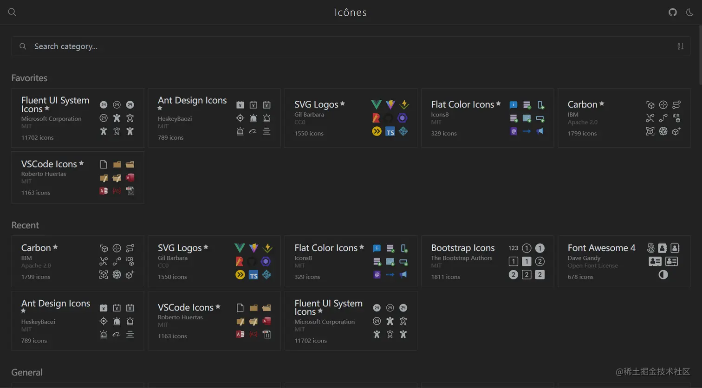The height and width of the screenshot is (388, 702).
Task: Click '678 icons' count text
Action: pos(580,277)
